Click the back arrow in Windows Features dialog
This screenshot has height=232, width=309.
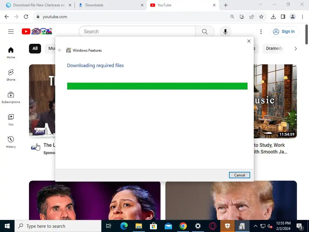click(x=60, y=50)
